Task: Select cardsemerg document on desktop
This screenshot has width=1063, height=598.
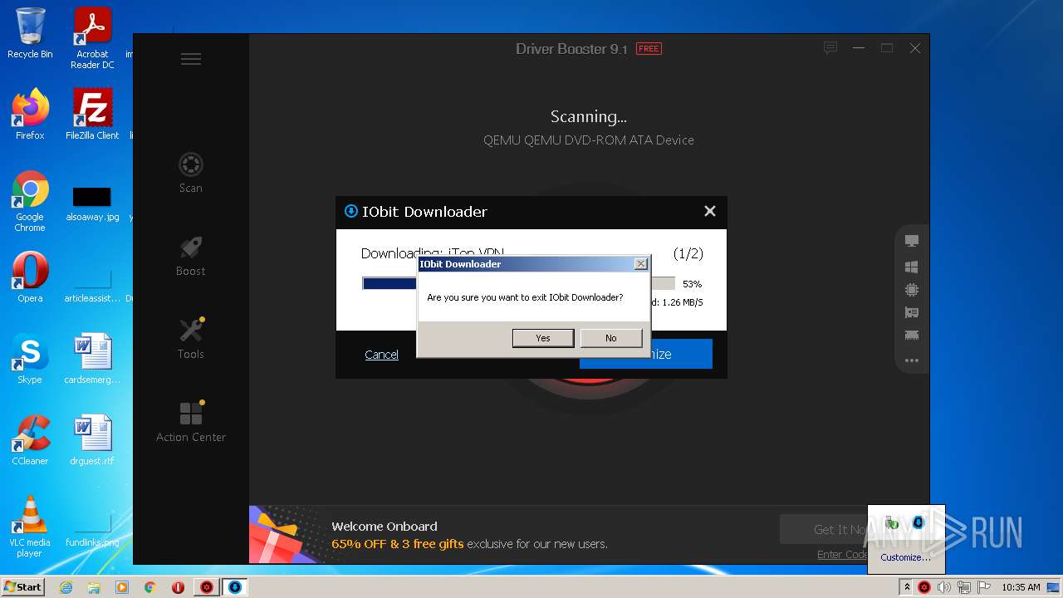Action: coord(92,359)
